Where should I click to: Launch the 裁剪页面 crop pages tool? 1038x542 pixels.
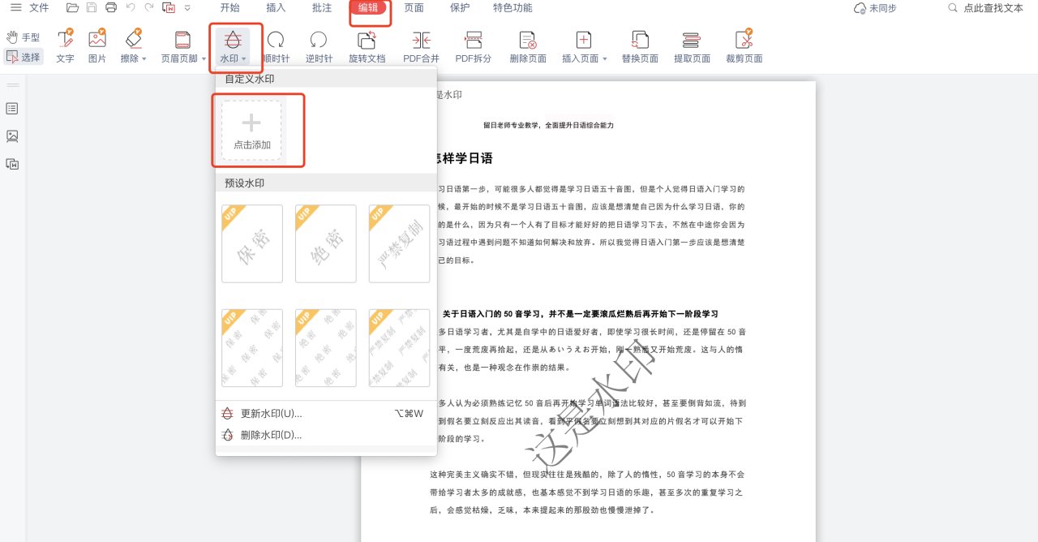click(743, 45)
